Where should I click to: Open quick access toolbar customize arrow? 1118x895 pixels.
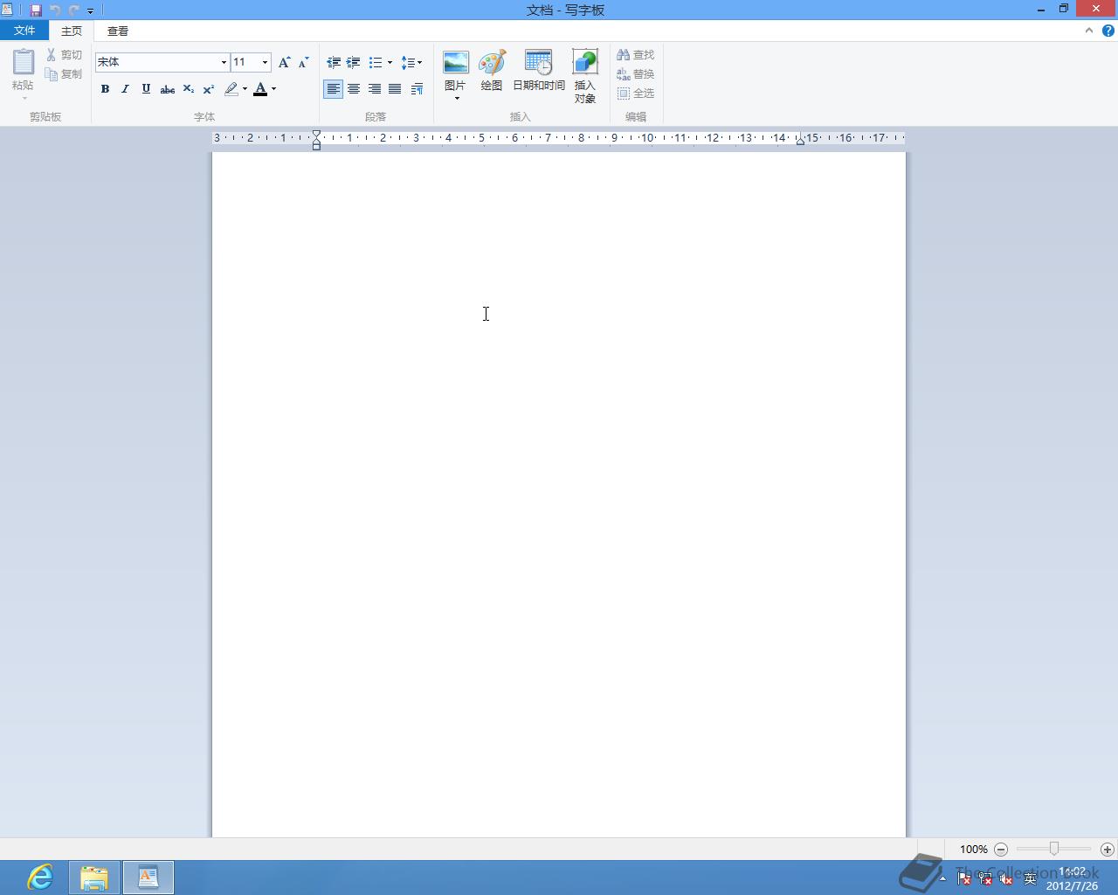pos(90,11)
